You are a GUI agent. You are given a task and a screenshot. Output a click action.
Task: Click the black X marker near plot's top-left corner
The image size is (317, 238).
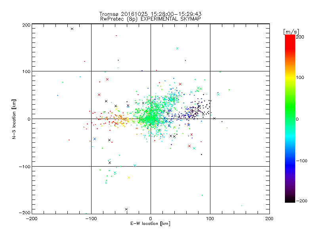pos(72,29)
